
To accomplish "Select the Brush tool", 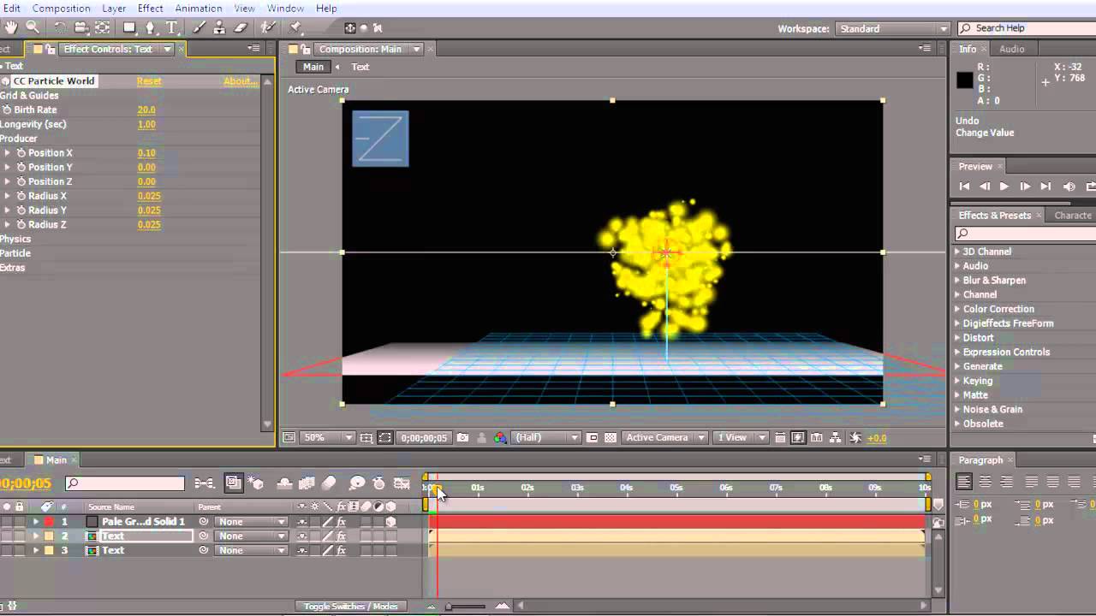I will pos(200,27).
